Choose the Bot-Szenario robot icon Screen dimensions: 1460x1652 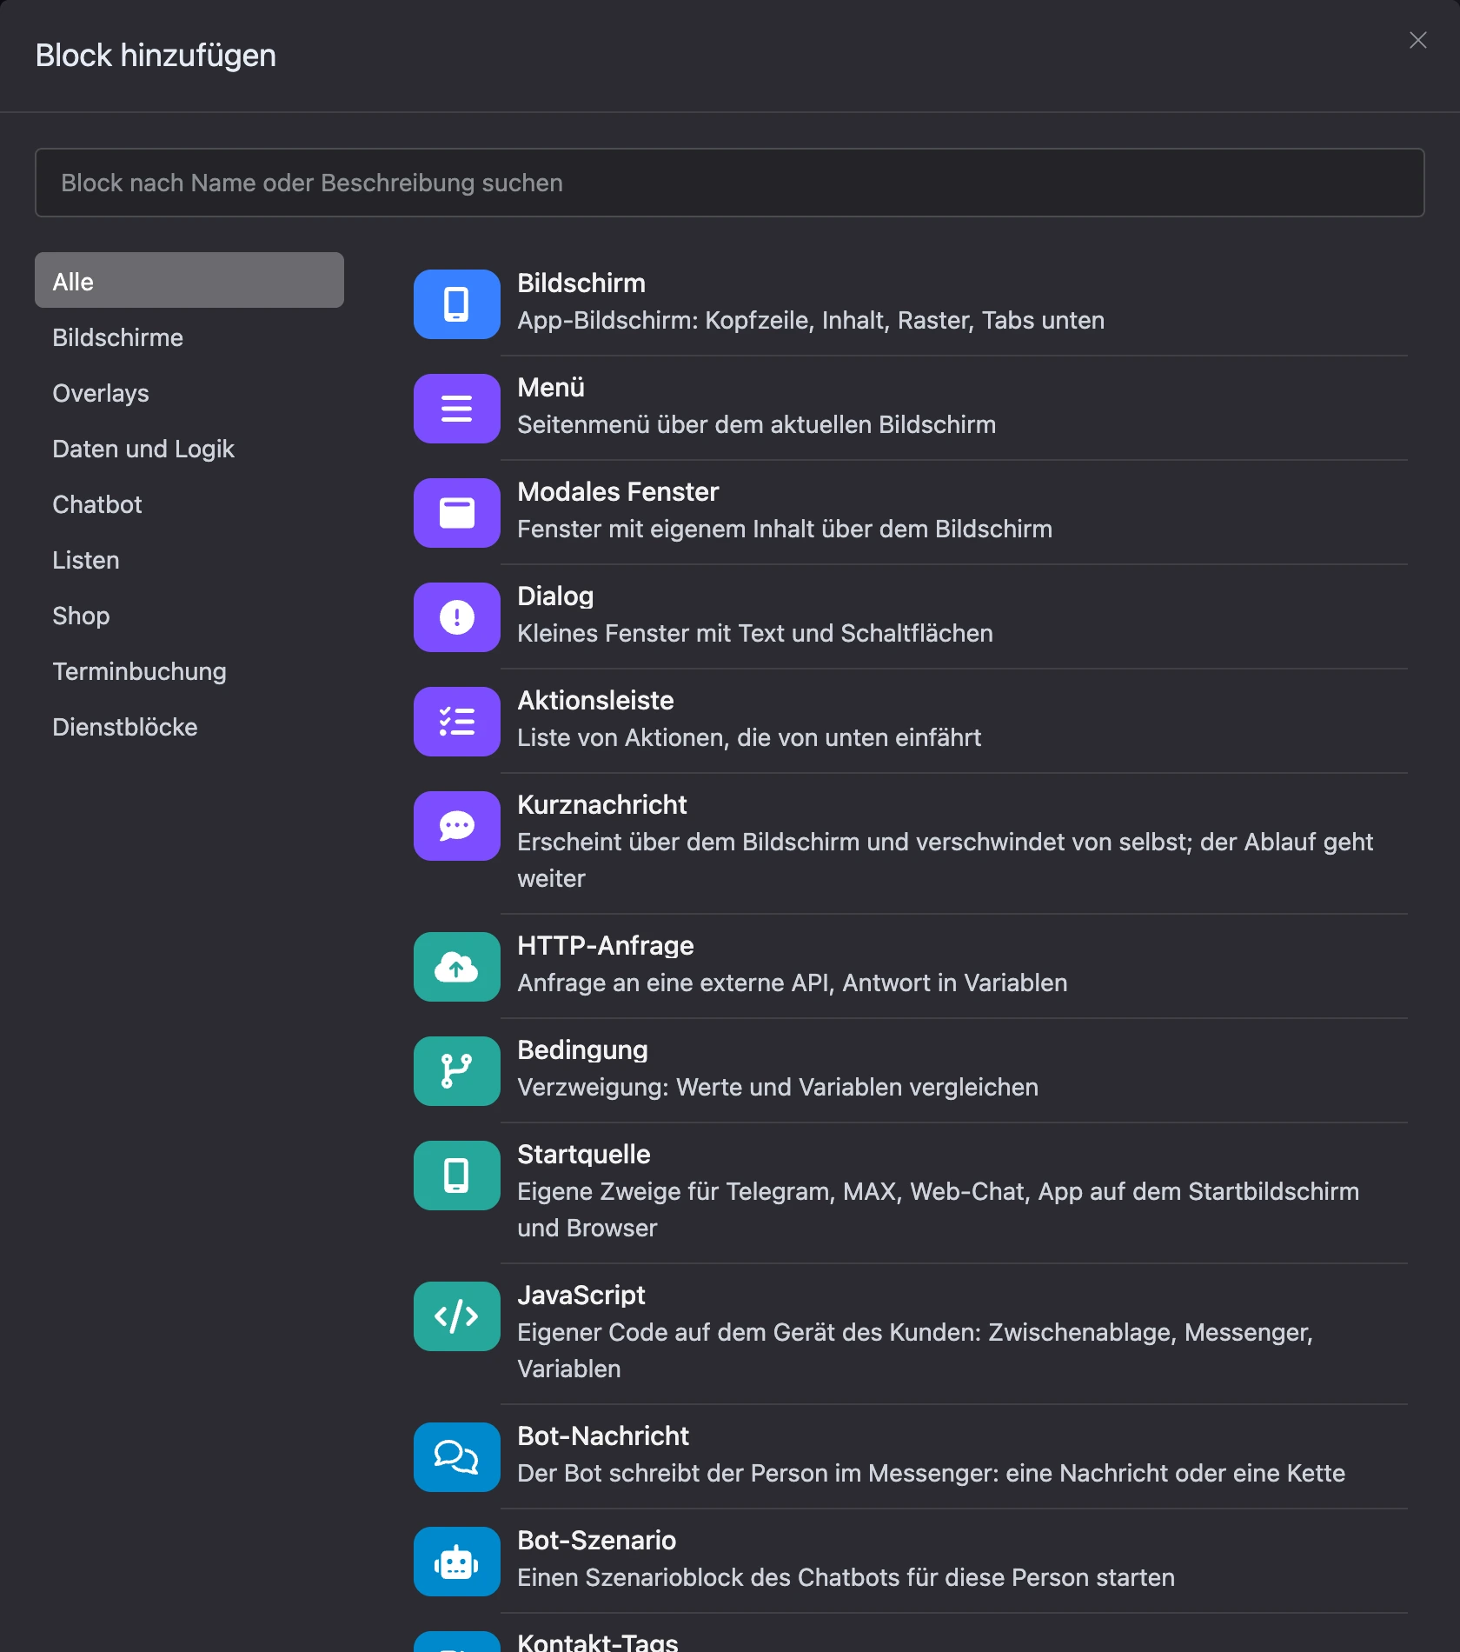click(x=456, y=1562)
